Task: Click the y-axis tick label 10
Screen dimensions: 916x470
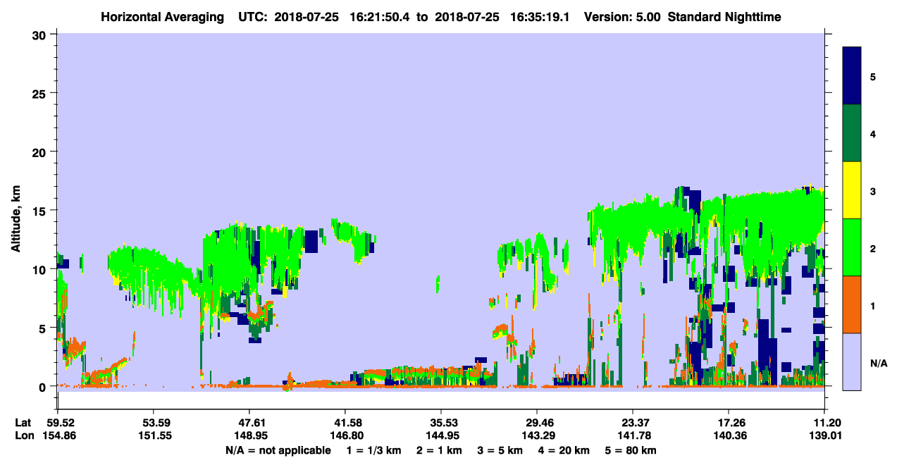Action: pos(41,269)
